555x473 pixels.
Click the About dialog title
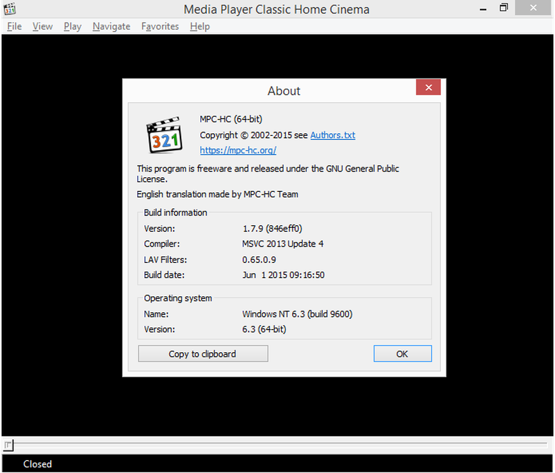(284, 91)
